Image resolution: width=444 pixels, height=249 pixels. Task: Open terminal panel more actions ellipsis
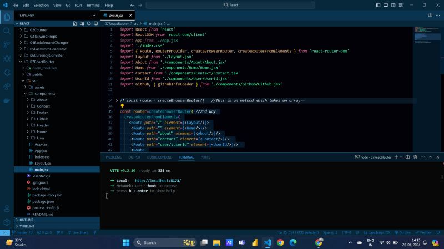[x=423, y=157]
